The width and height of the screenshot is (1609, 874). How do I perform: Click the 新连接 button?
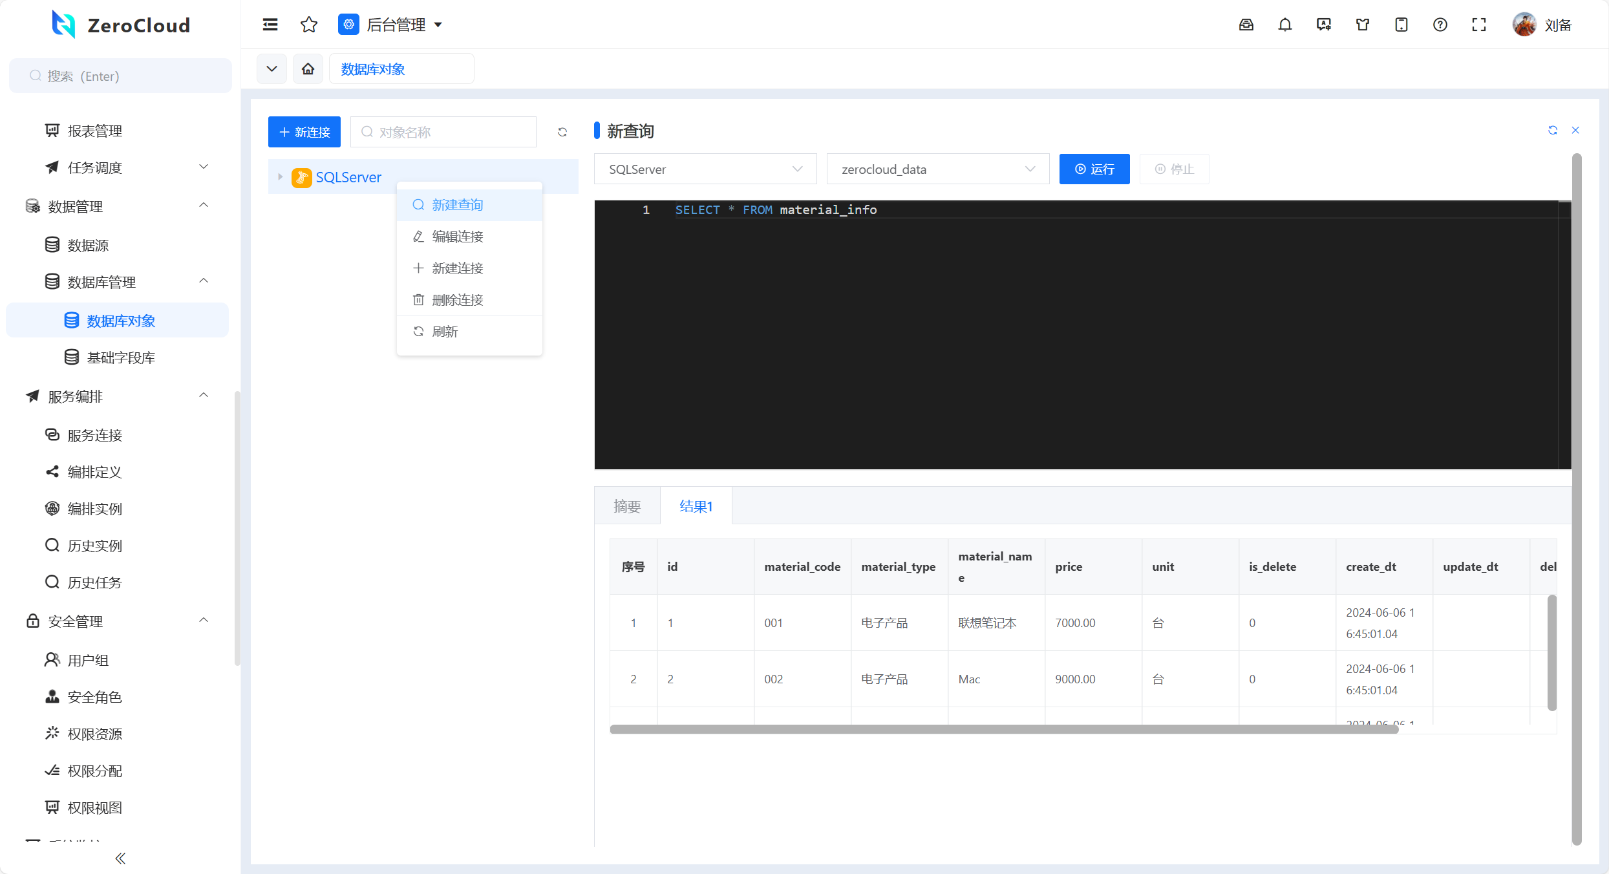304,132
